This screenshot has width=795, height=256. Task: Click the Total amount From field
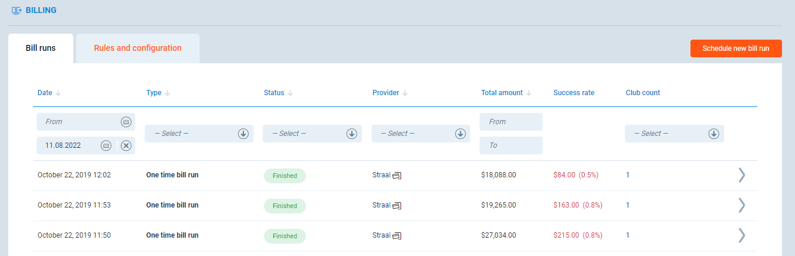(x=511, y=122)
